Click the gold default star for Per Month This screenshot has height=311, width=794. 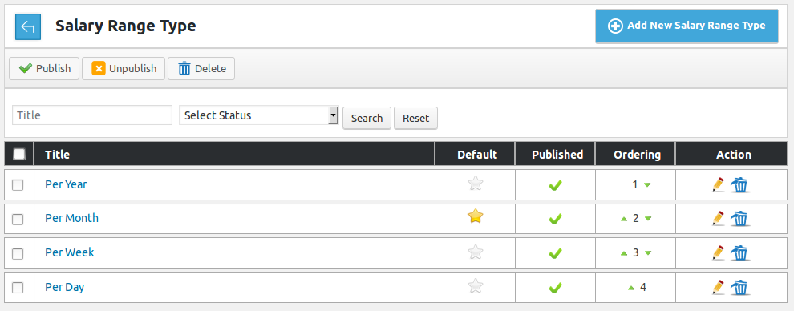pos(475,217)
